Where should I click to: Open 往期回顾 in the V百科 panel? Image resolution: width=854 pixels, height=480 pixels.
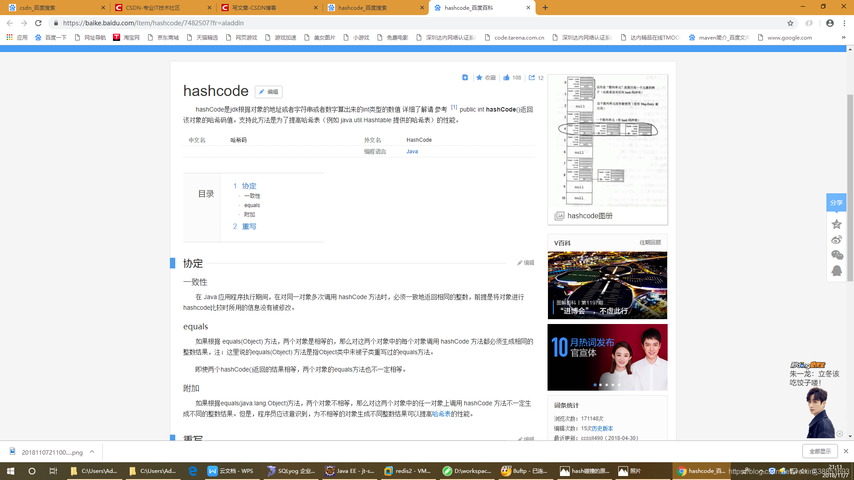[x=650, y=243]
